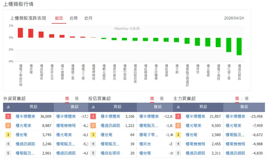Click rank 4 badge in 主力買賣超 table
This screenshot has height=159, width=268.
pyautogui.click(x=178, y=144)
